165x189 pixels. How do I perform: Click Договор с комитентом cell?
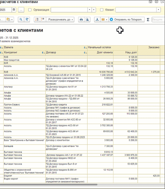tap(66, 142)
